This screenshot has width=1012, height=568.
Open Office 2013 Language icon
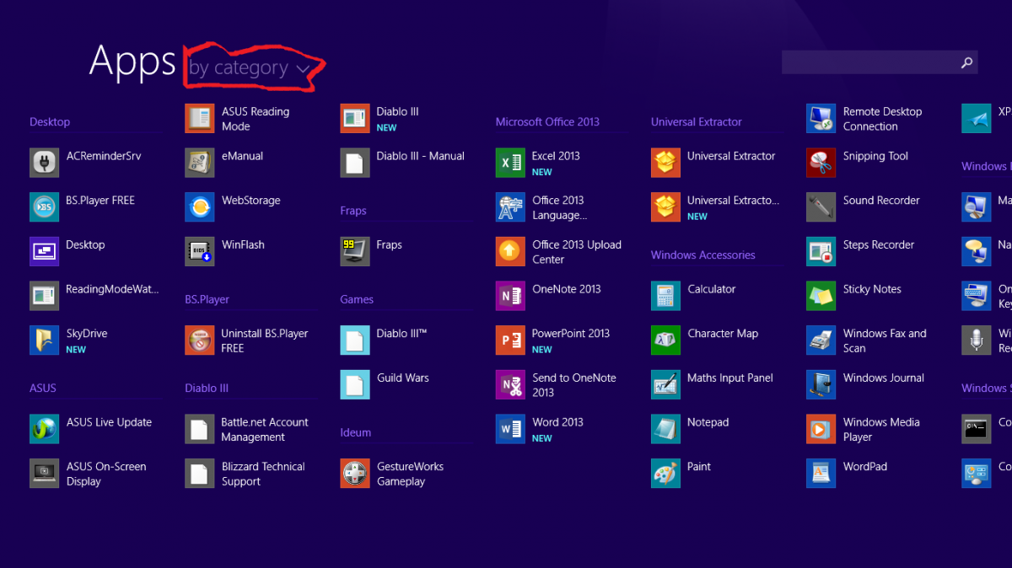tap(510, 207)
